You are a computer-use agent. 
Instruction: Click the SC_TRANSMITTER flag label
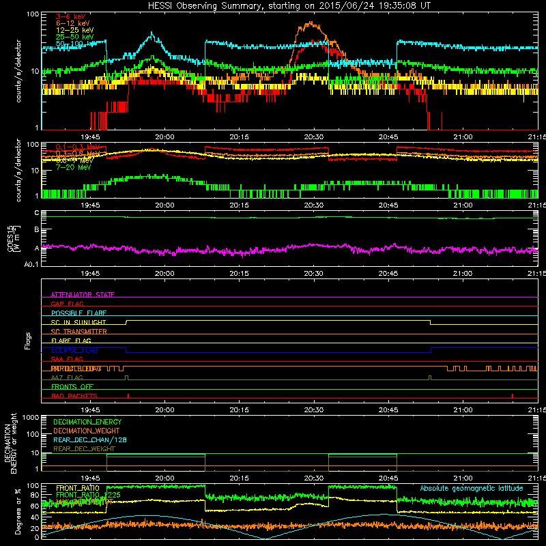[x=78, y=332]
